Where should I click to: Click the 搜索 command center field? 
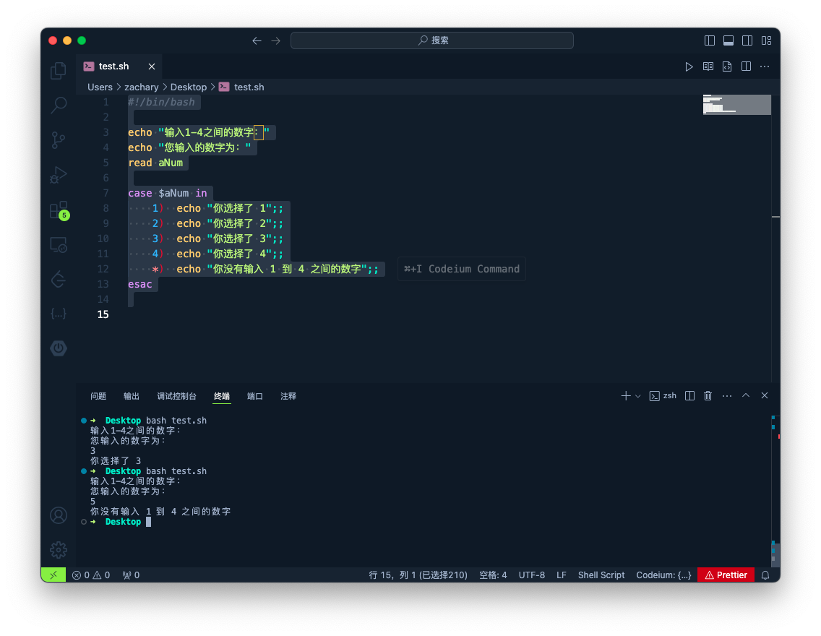432,40
